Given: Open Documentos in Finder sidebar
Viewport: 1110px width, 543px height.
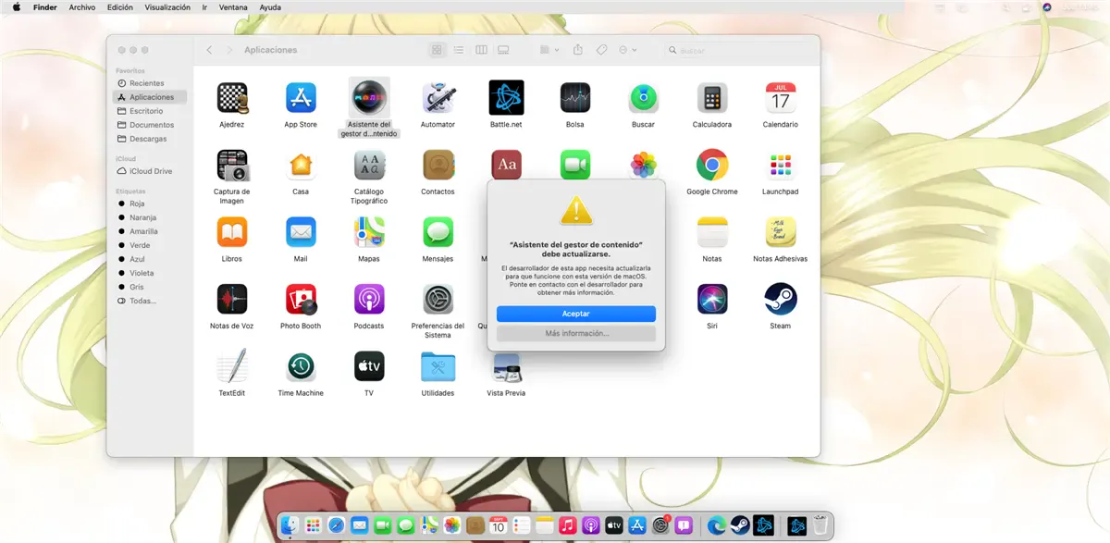Looking at the screenshot, I should (x=150, y=125).
